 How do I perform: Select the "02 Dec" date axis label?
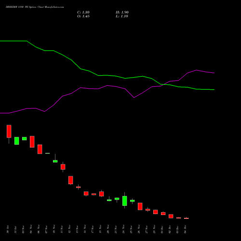pos(170,229)
